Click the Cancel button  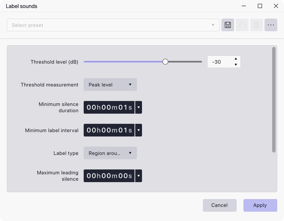click(x=219, y=205)
